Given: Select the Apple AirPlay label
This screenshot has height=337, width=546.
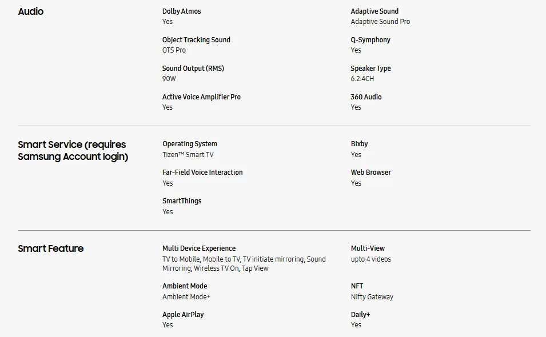Looking at the screenshot, I should tap(183, 314).
